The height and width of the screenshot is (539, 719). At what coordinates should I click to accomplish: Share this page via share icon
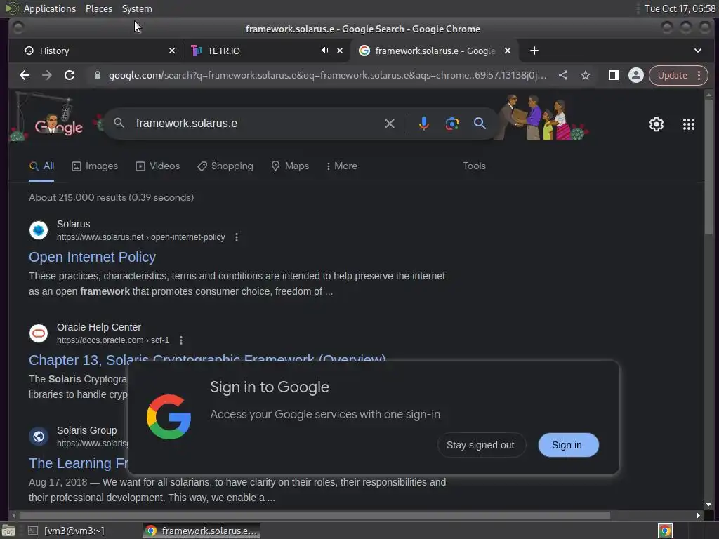[563, 75]
